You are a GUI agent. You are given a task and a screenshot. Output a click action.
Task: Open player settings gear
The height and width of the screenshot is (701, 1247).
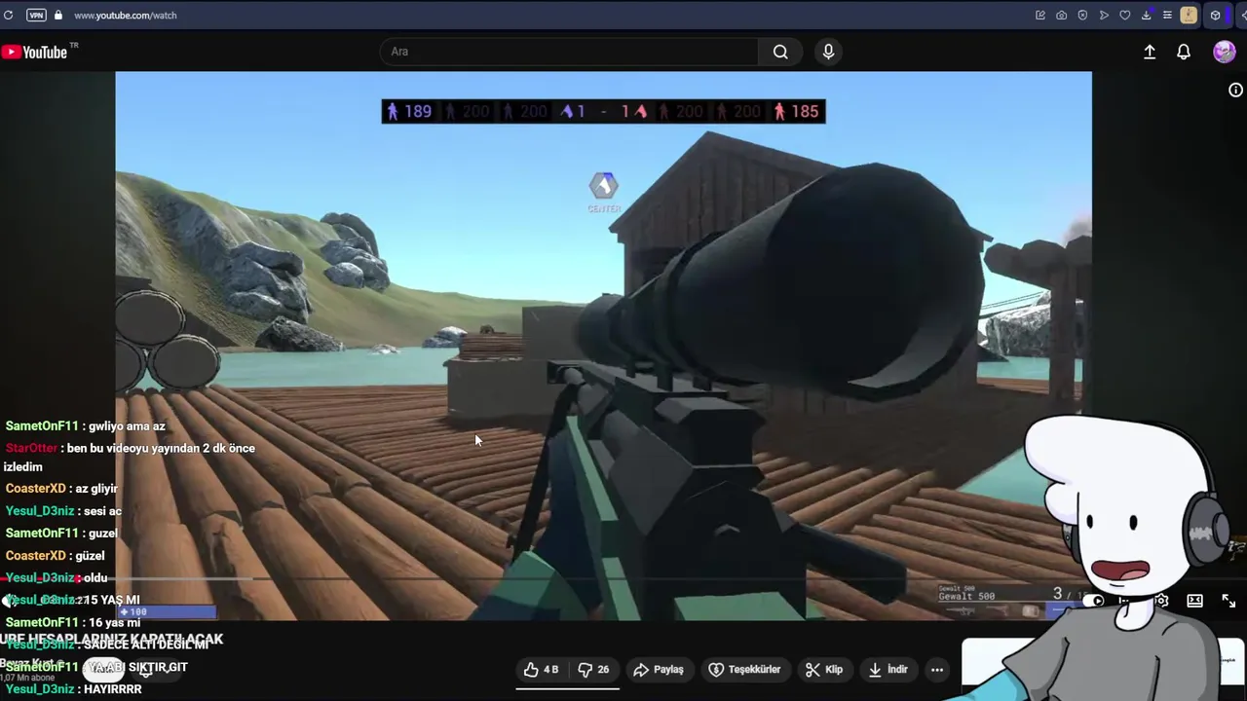1161,601
